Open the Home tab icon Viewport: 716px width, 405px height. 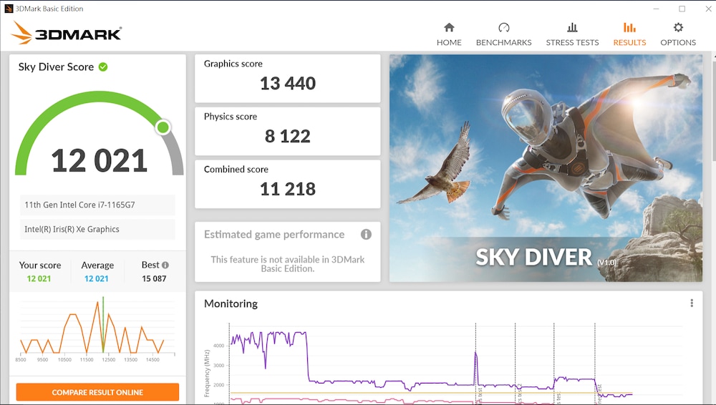[x=449, y=27]
